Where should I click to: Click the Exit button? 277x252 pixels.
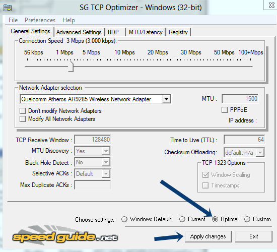click(x=254, y=236)
